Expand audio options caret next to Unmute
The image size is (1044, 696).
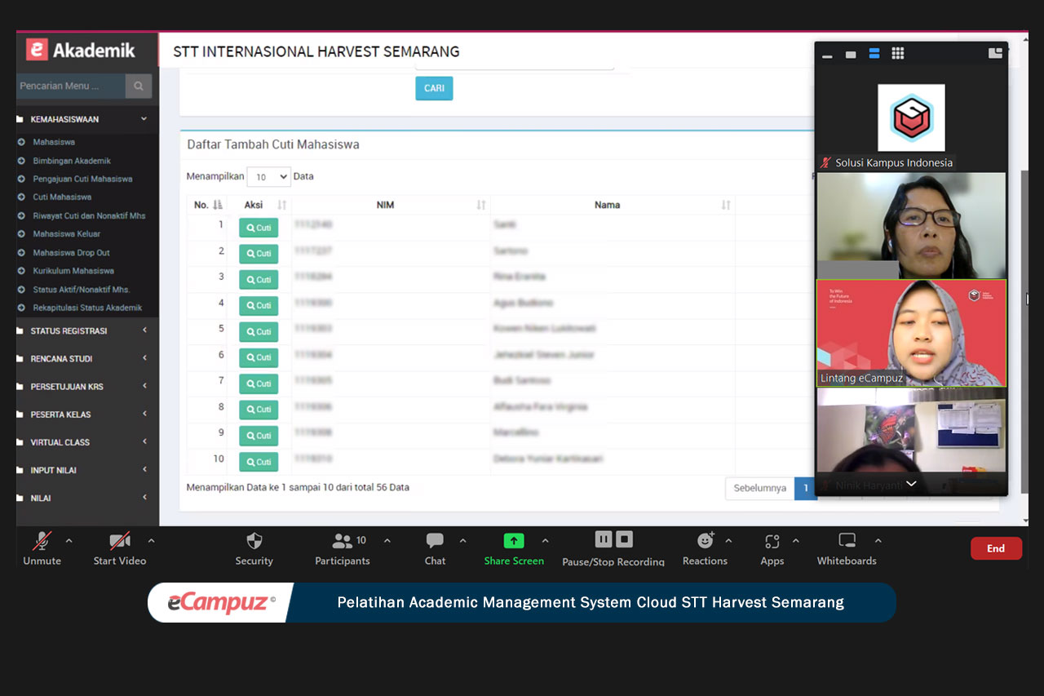69,540
